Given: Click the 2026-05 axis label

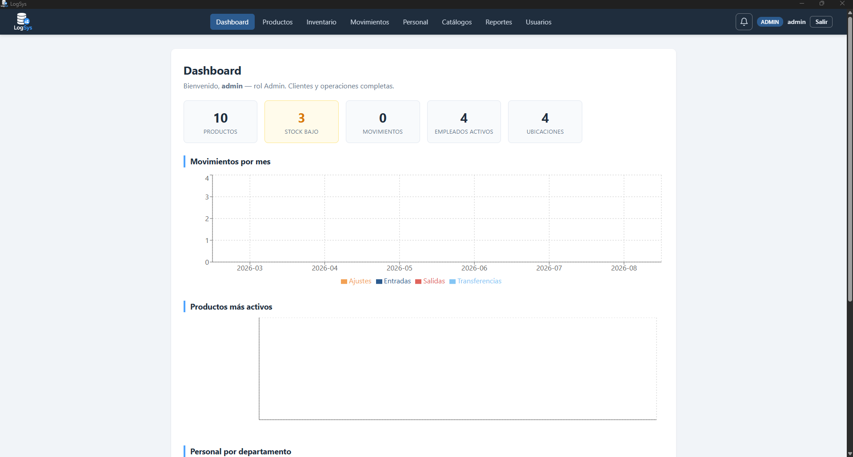Looking at the screenshot, I should 400,268.
